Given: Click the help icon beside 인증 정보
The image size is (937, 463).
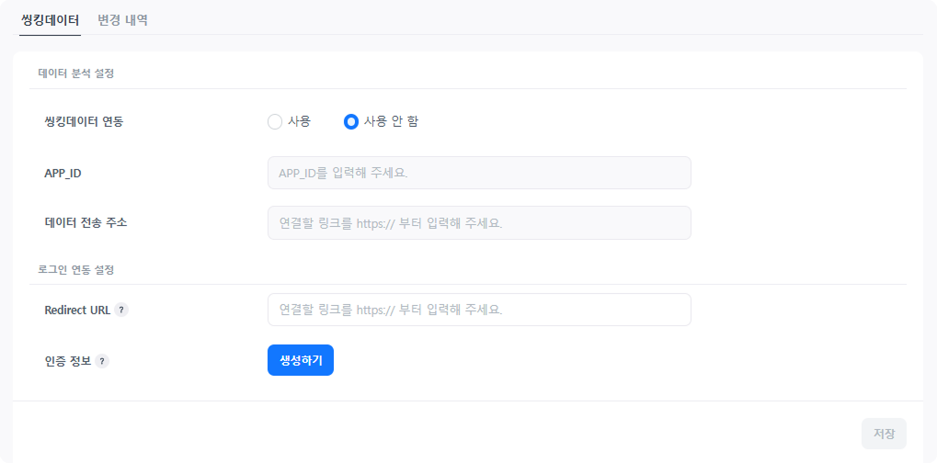Looking at the screenshot, I should (x=102, y=361).
